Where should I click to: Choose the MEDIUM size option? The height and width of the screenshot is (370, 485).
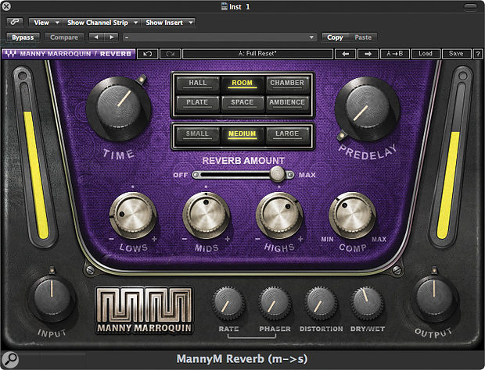(x=242, y=134)
